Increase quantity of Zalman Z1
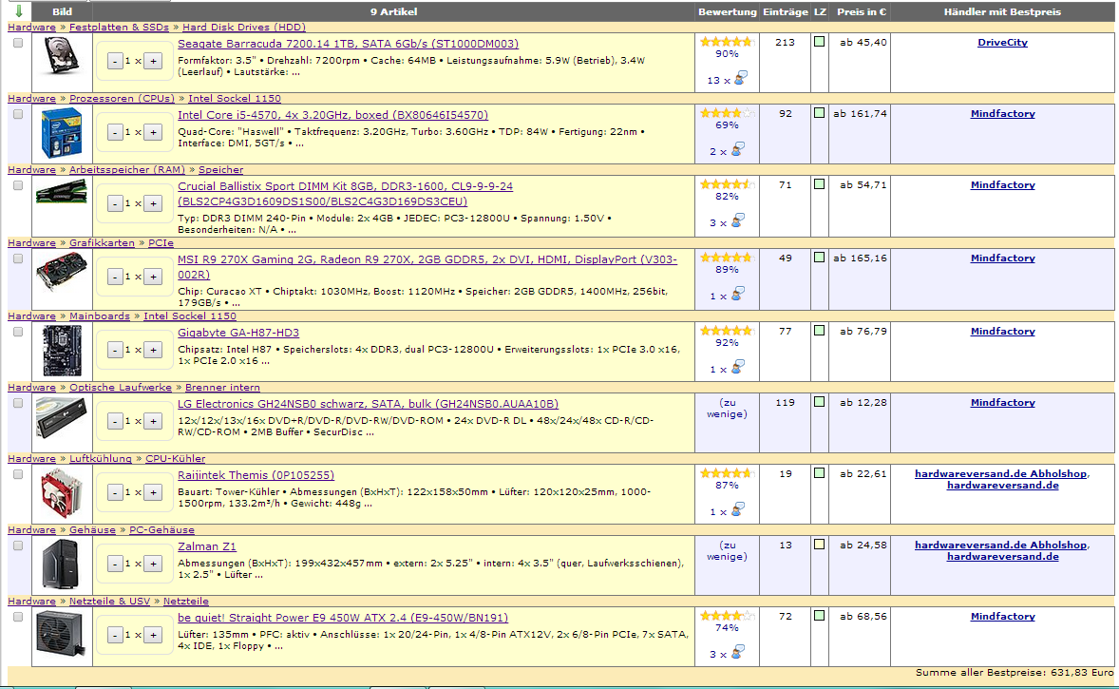 coord(153,565)
